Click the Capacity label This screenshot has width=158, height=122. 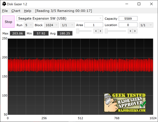pyautogui.click(x=111, y=19)
